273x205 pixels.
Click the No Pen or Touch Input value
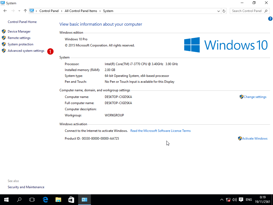tap(139, 82)
